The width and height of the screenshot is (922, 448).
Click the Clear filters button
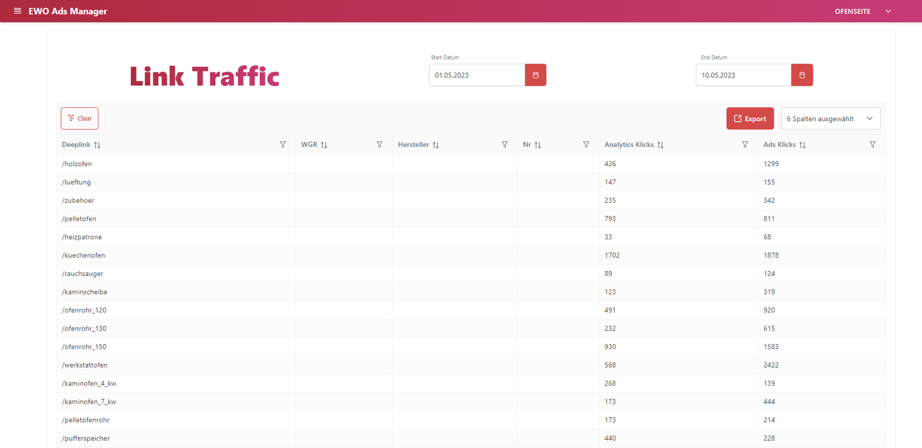click(x=80, y=119)
